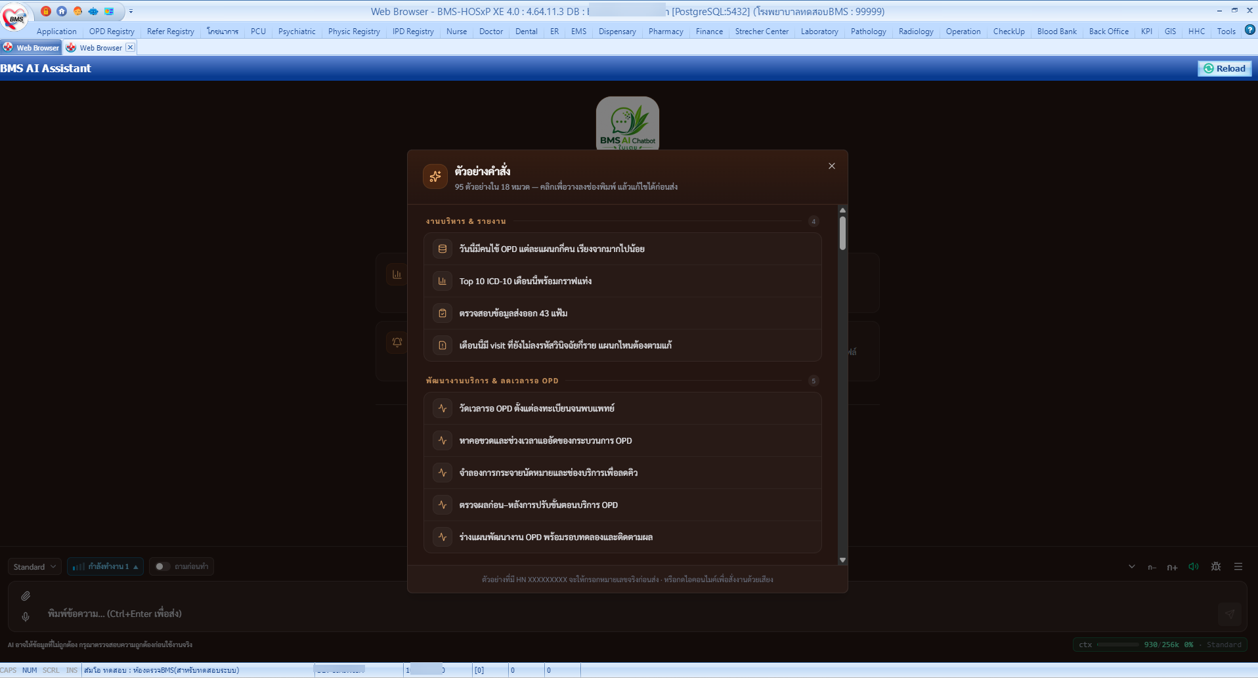Click the chevron down arrow near ก-

[x=1132, y=566]
